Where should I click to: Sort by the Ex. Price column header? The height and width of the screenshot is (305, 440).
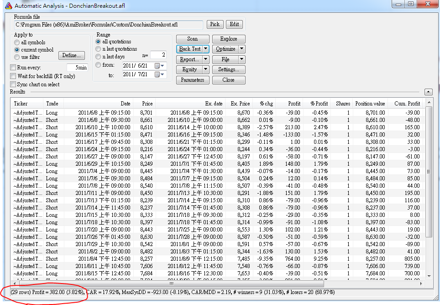[x=239, y=104]
